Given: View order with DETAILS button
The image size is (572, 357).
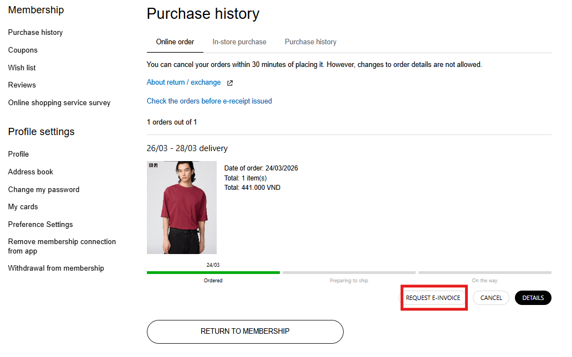Looking at the screenshot, I should (x=533, y=298).
